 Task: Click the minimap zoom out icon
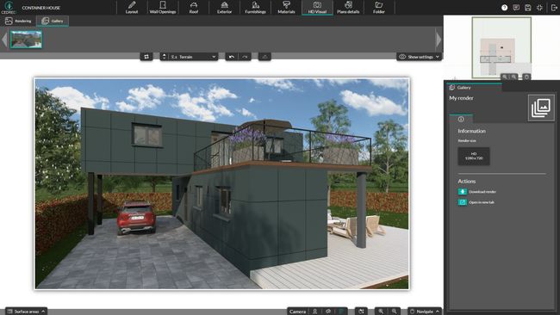click(x=513, y=77)
